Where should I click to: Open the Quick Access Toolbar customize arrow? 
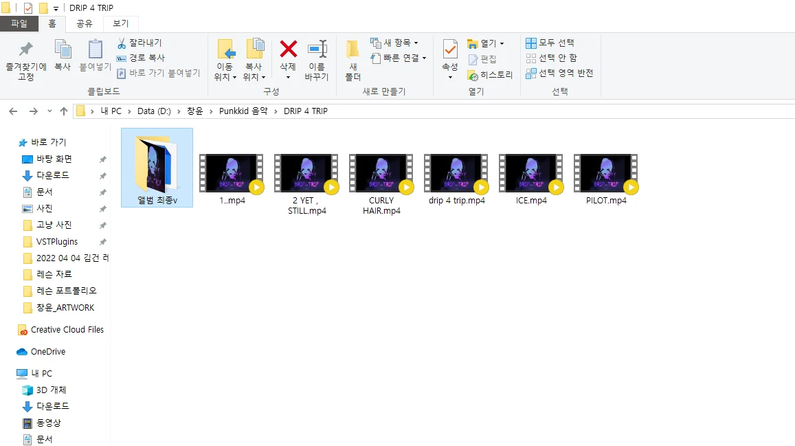click(x=56, y=8)
